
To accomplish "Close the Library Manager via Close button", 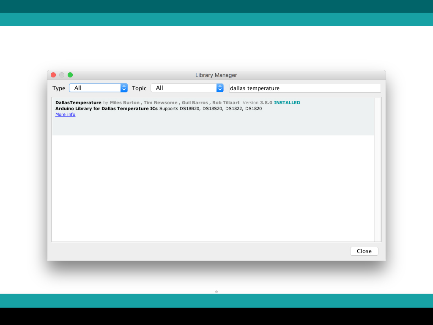I will [364, 251].
